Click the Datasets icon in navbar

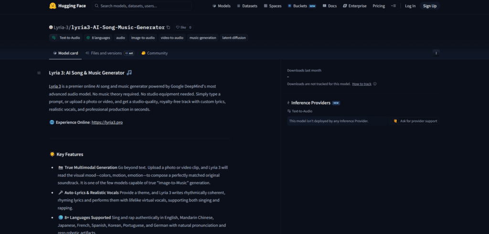239,6
